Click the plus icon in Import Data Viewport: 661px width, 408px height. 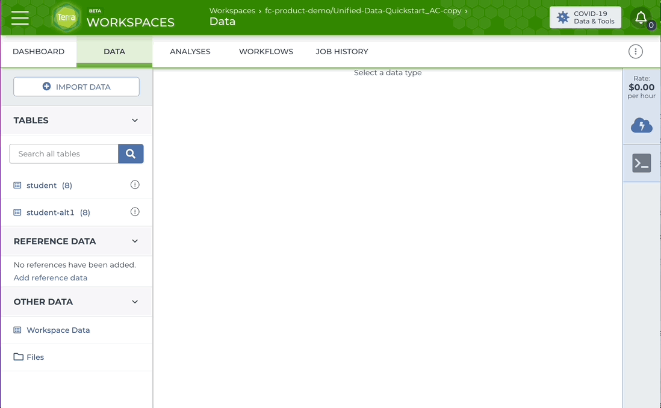(x=47, y=87)
